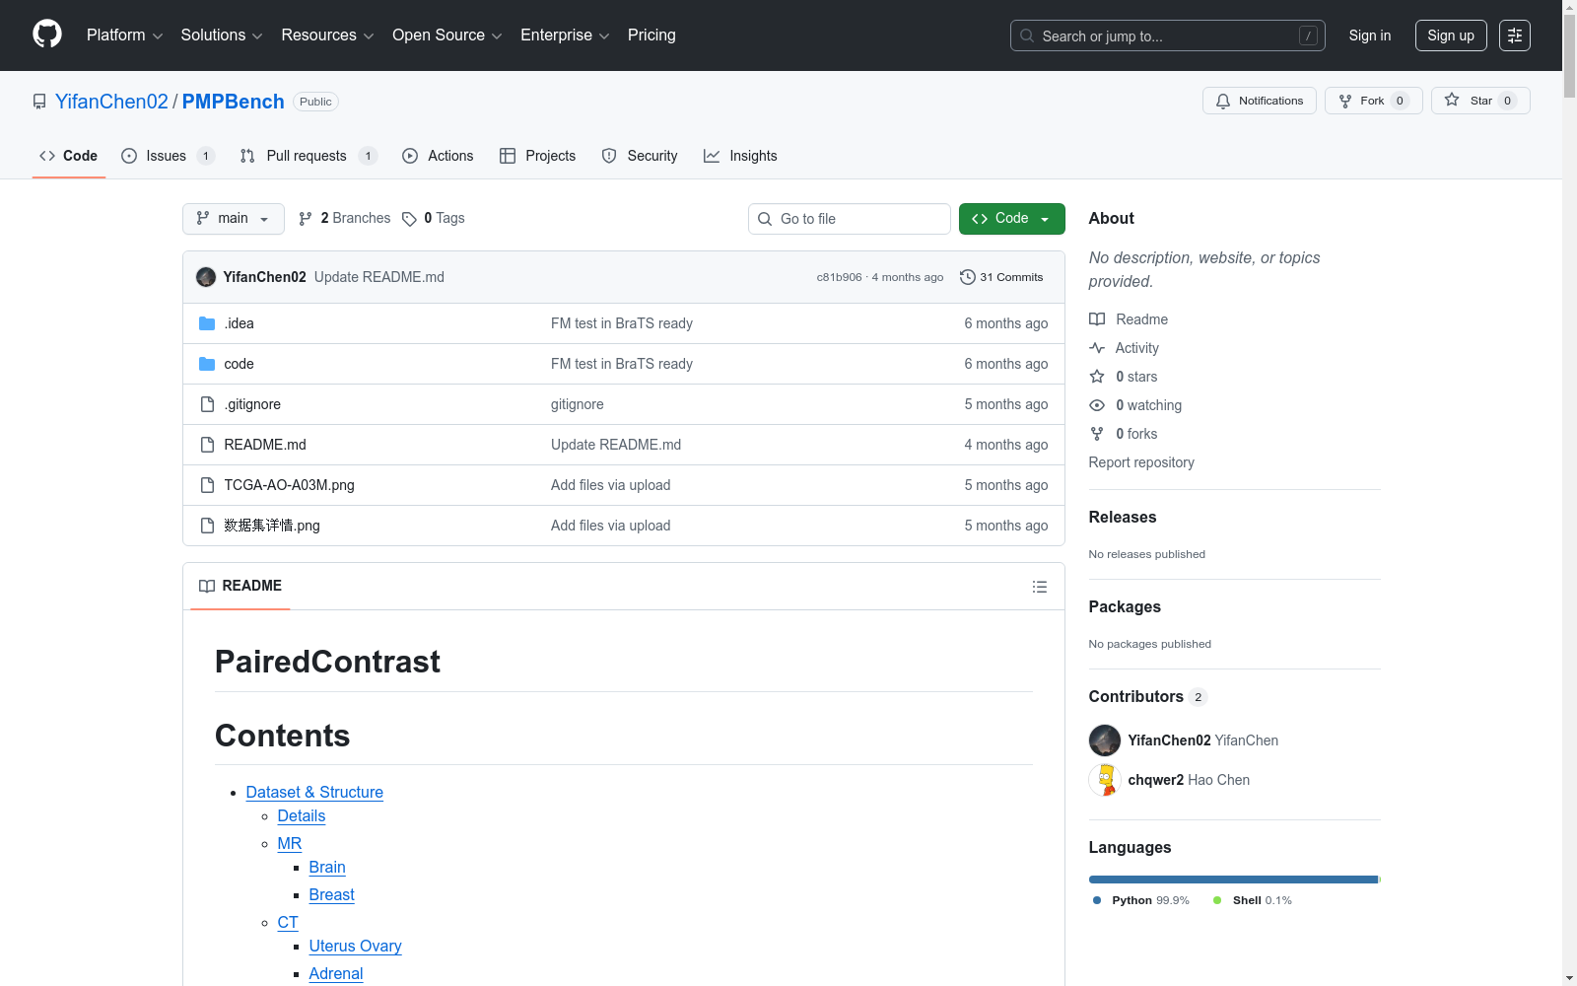
Task: Click the watching eye icon
Action: [1097, 405]
